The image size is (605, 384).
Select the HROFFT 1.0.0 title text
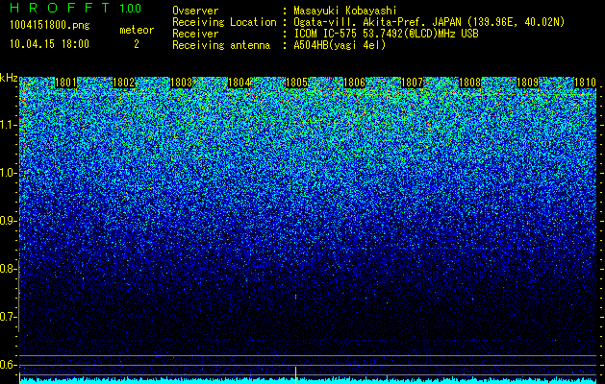pyautogui.click(x=75, y=8)
